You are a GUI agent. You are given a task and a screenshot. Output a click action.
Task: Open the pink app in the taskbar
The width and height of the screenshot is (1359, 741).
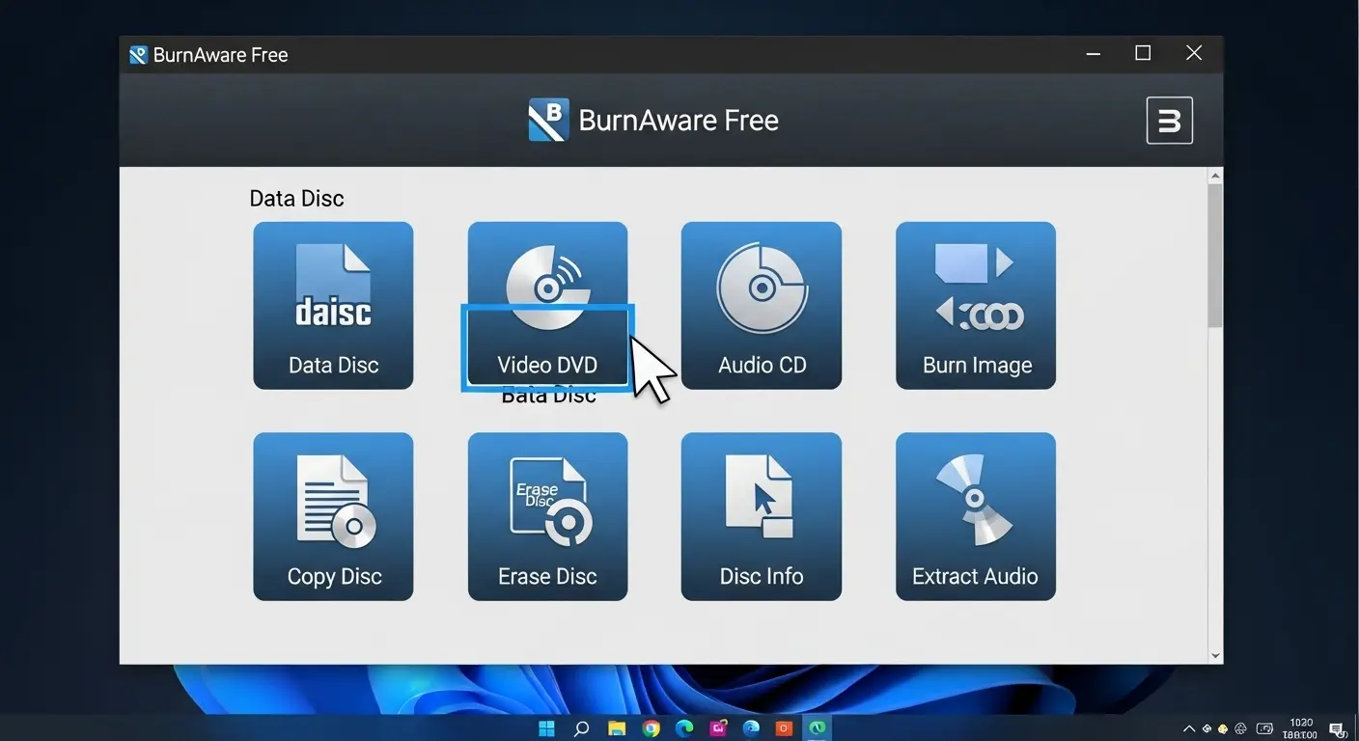tap(718, 728)
